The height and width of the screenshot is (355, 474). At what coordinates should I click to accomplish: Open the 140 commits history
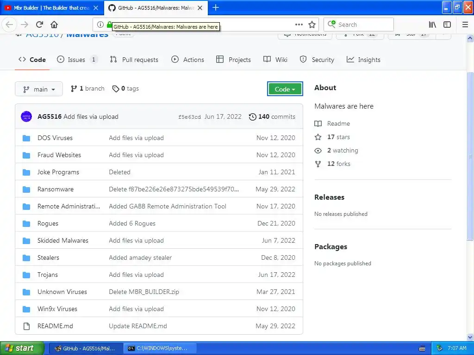point(272,116)
